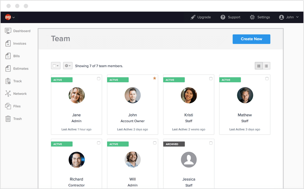Open Bills in the sidebar
Viewport: 304px width, 189px height.
[16, 56]
